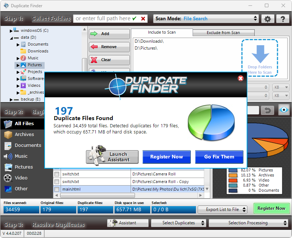Click the Pictures legend color swatch
The image size is (292, 238).
tap(233, 170)
